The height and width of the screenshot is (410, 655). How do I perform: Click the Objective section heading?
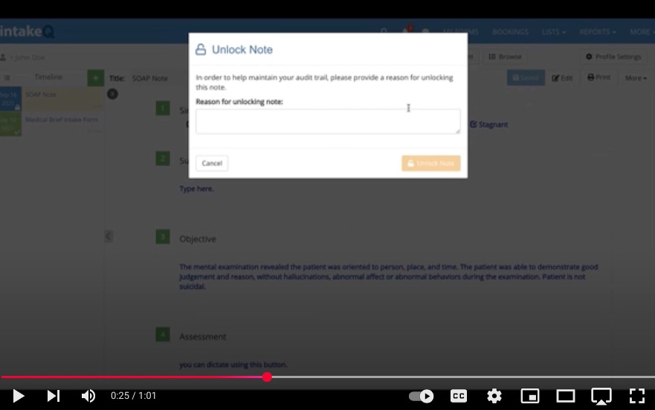(x=198, y=239)
